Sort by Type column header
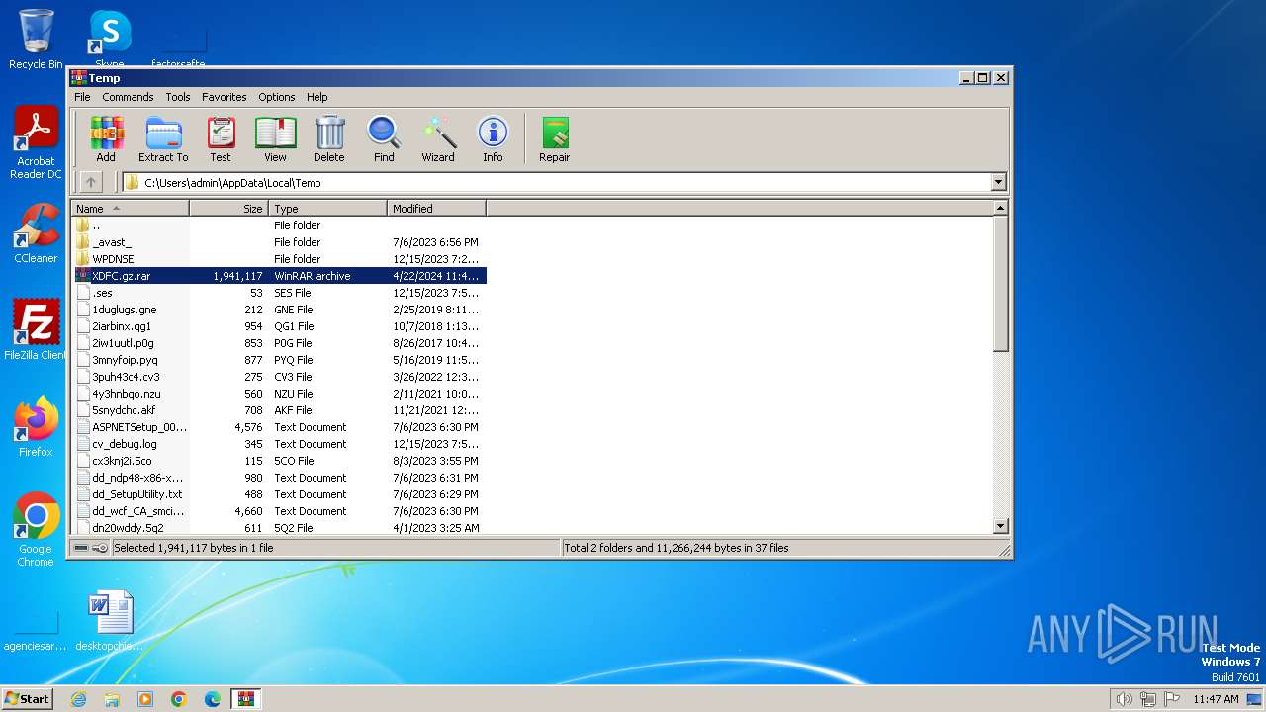Viewport: 1266px width, 712px height. point(327,208)
